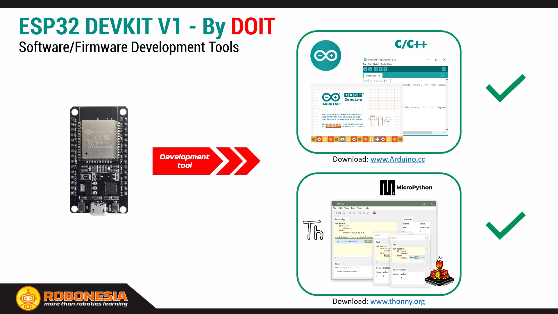This screenshot has height=314, width=558.
Task: Open the Help menu in Arduino IDE
Action: (389, 64)
